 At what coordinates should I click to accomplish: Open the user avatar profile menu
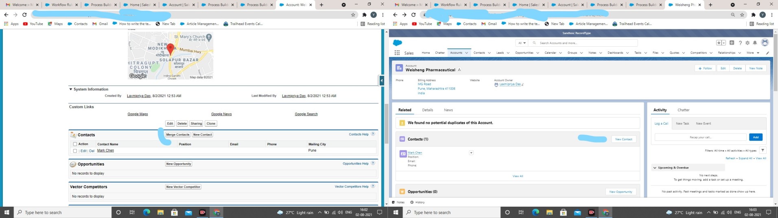click(x=765, y=43)
